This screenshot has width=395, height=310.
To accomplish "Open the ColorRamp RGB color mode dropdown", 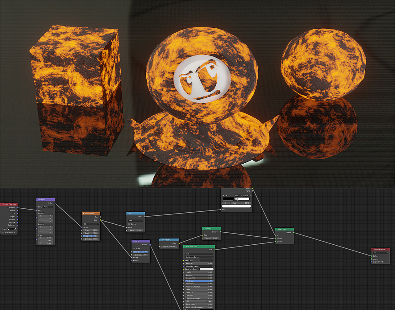I will coord(238,196).
